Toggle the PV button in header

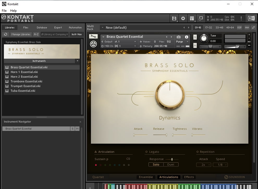tap(249, 45)
